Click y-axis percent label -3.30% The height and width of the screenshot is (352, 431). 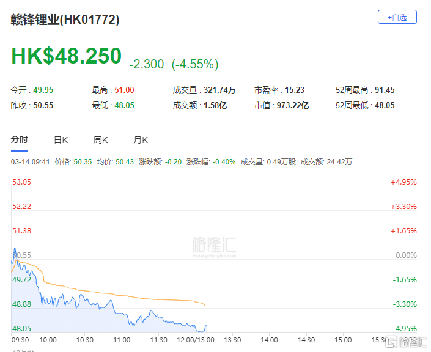405,304
